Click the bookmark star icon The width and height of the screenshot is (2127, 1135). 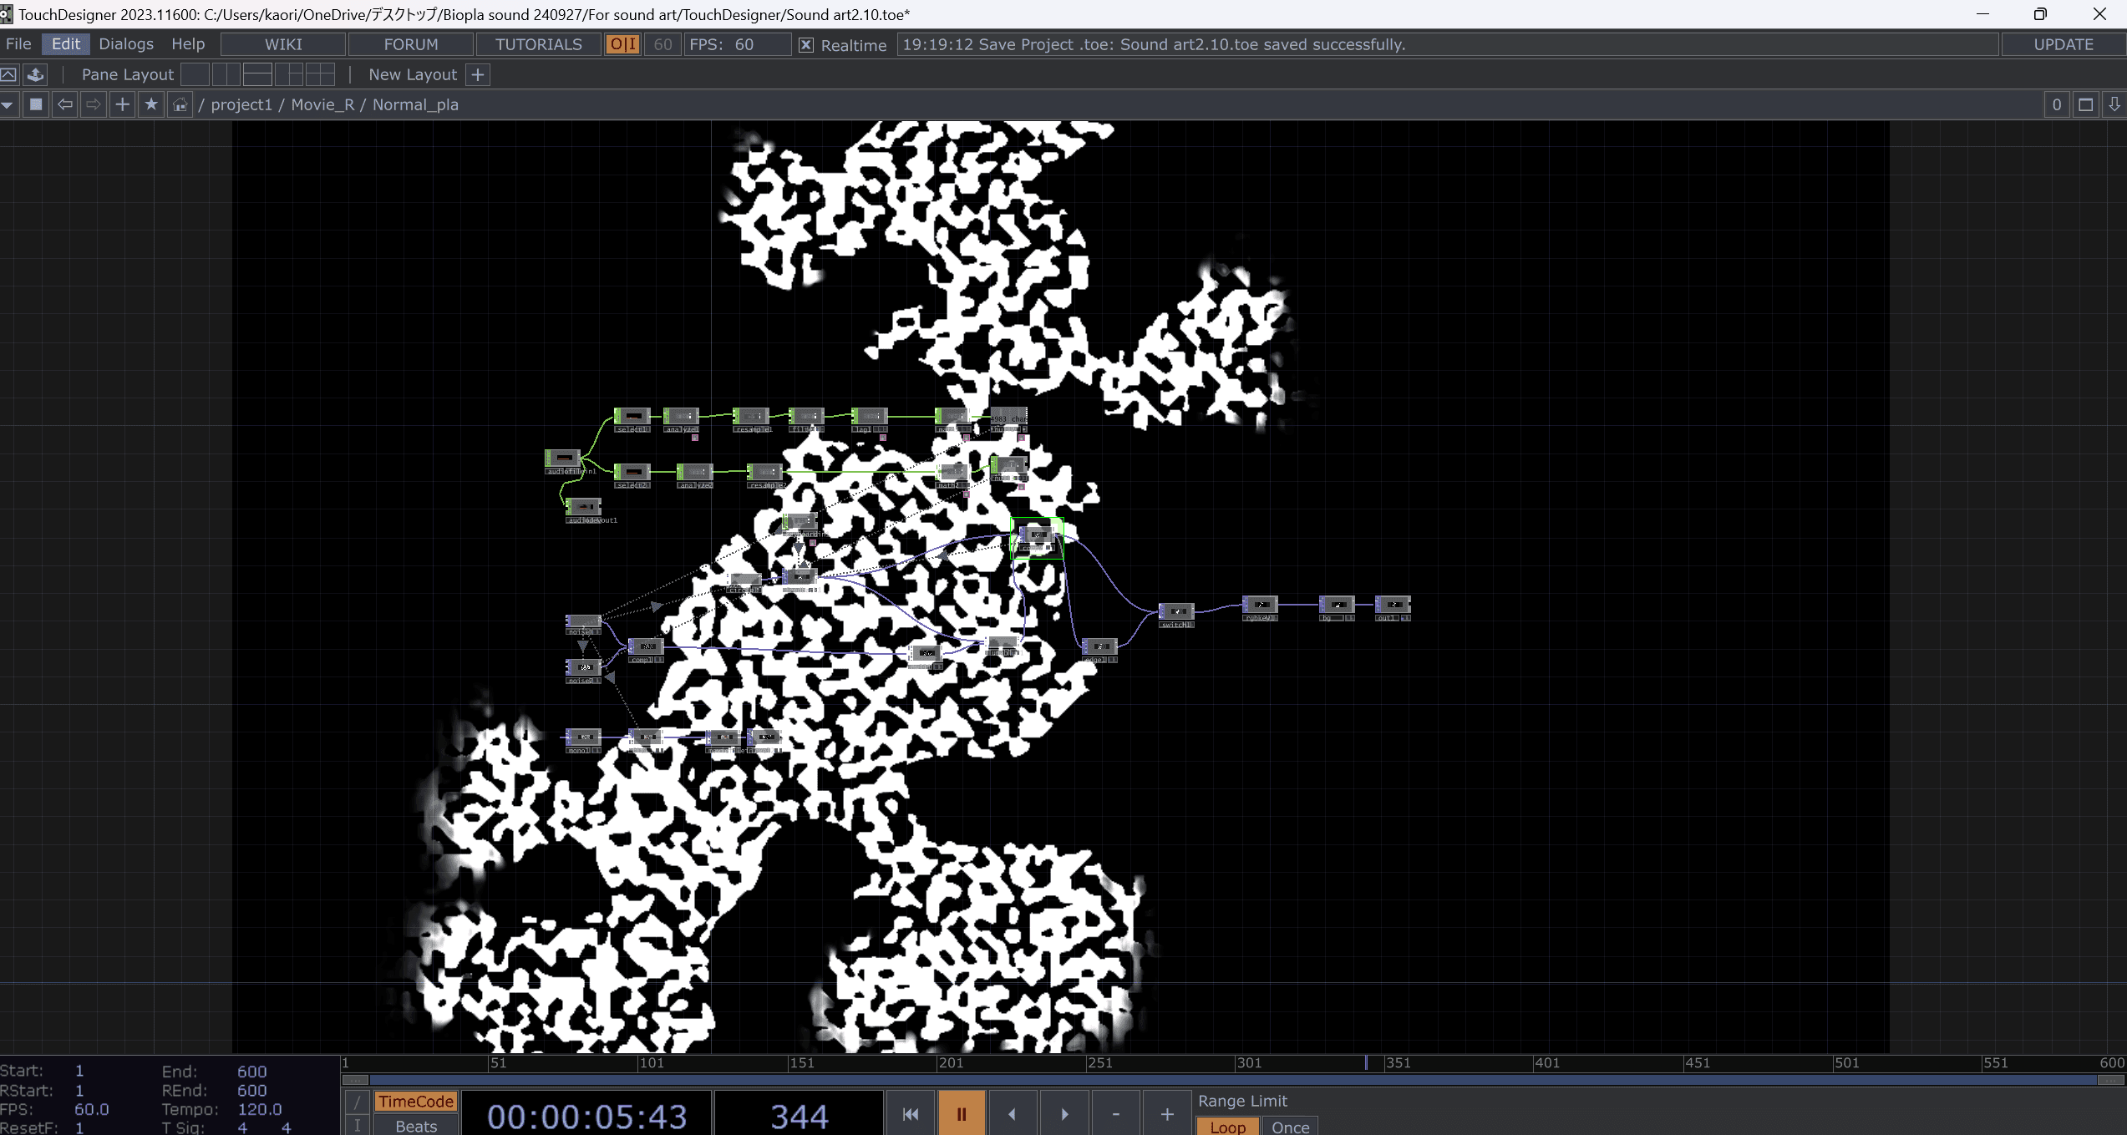pos(151,104)
